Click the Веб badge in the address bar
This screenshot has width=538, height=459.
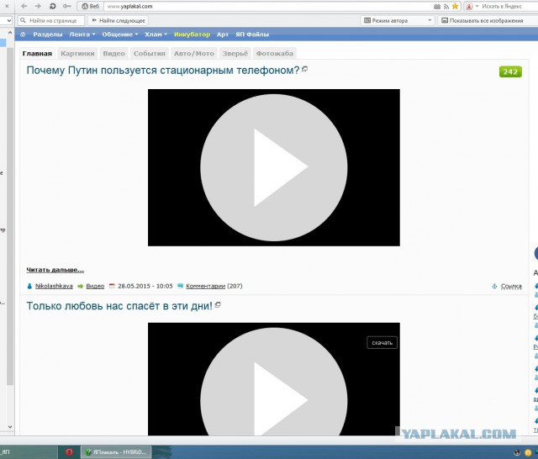pyautogui.click(x=90, y=6)
